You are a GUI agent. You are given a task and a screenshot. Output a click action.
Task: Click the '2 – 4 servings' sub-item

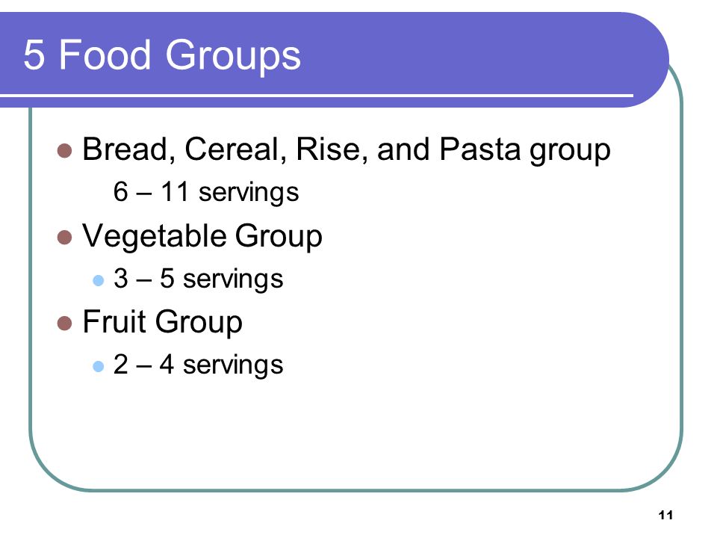198,365
